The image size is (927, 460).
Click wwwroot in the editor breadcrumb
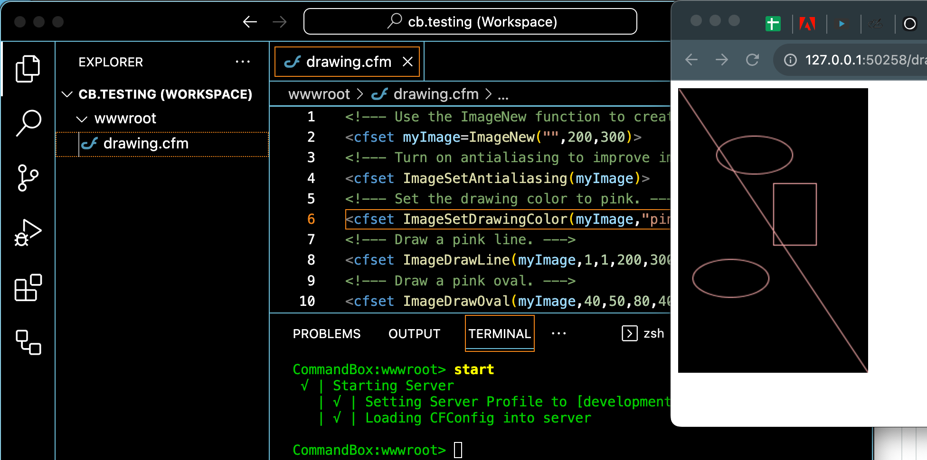click(319, 94)
